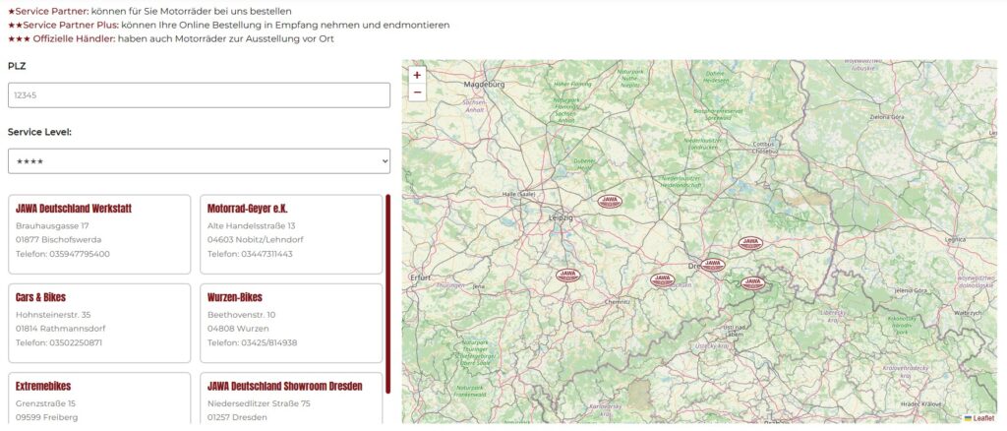1007x431 pixels.
Task: Click the Chemnitz city label on map
Action: pyautogui.click(x=618, y=302)
